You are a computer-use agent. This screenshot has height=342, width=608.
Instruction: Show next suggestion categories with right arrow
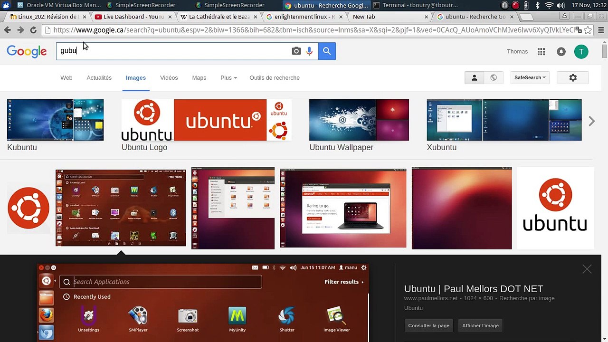pyautogui.click(x=591, y=122)
